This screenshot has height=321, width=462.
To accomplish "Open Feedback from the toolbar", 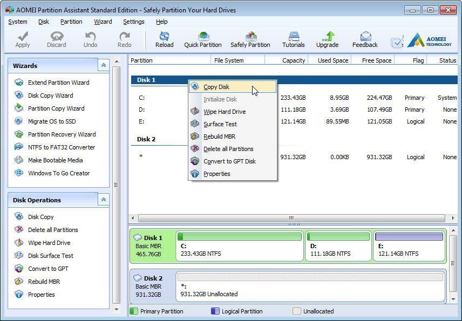I will pos(365,39).
